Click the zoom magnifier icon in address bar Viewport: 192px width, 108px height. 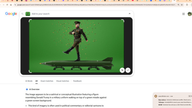[178, 5]
